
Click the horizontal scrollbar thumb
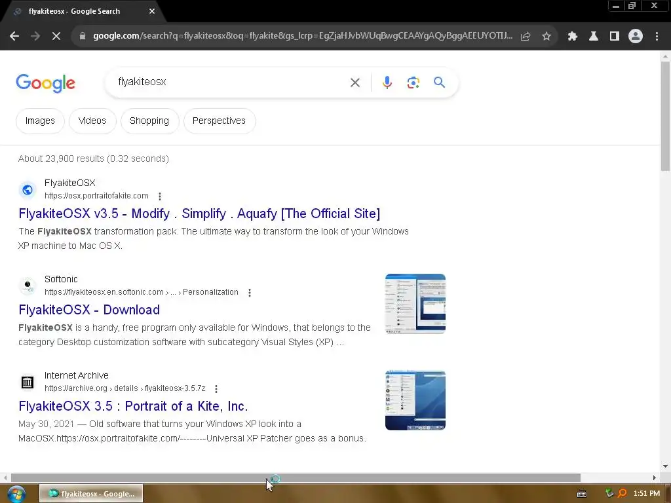(296, 477)
